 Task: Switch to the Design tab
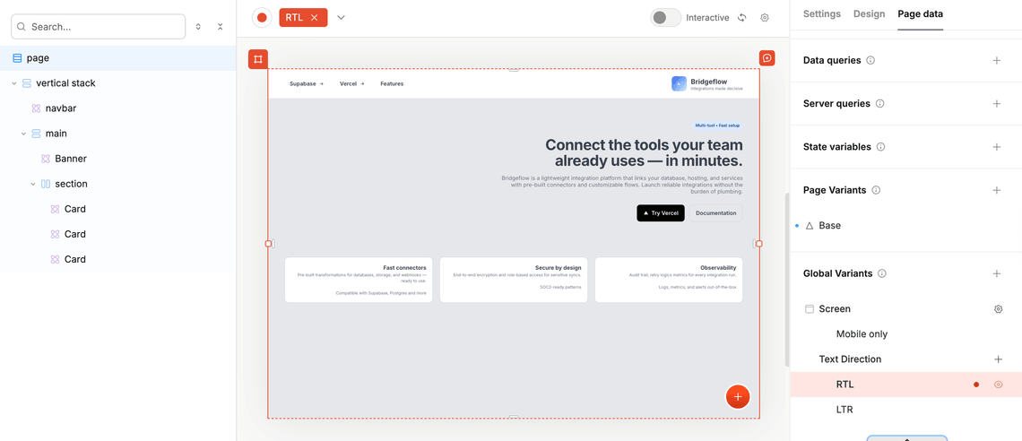(869, 14)
